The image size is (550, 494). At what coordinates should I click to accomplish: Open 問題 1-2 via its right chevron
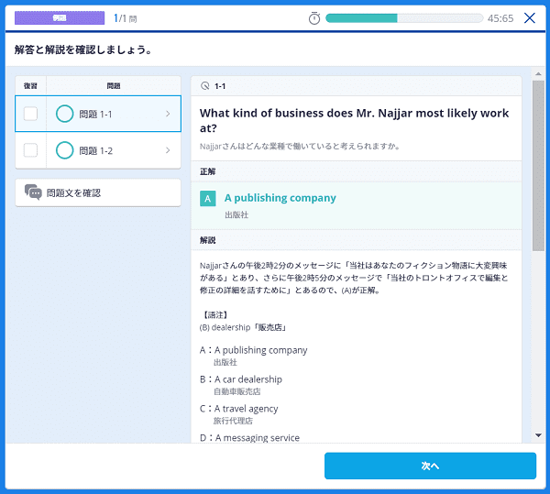pyautogui.click(x=167, y=150)
